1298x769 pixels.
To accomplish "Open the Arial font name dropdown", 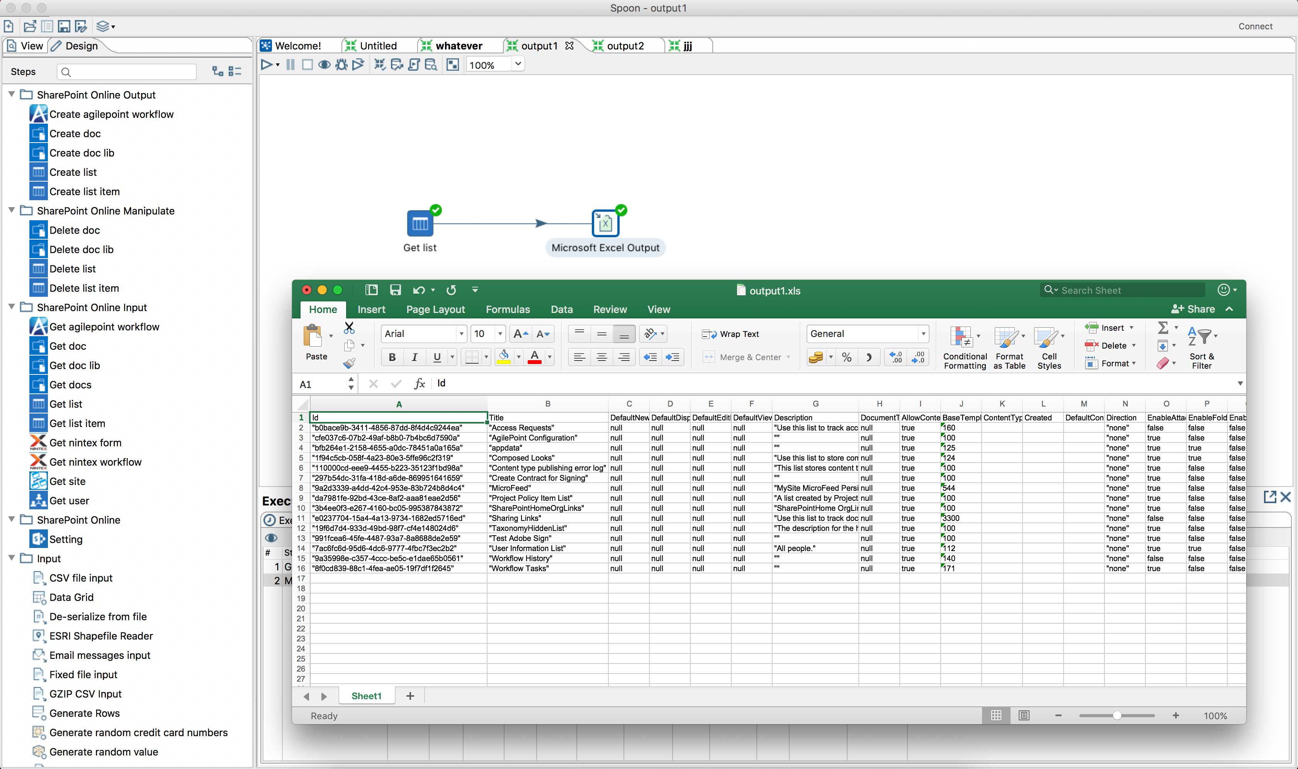I will 461,334.
